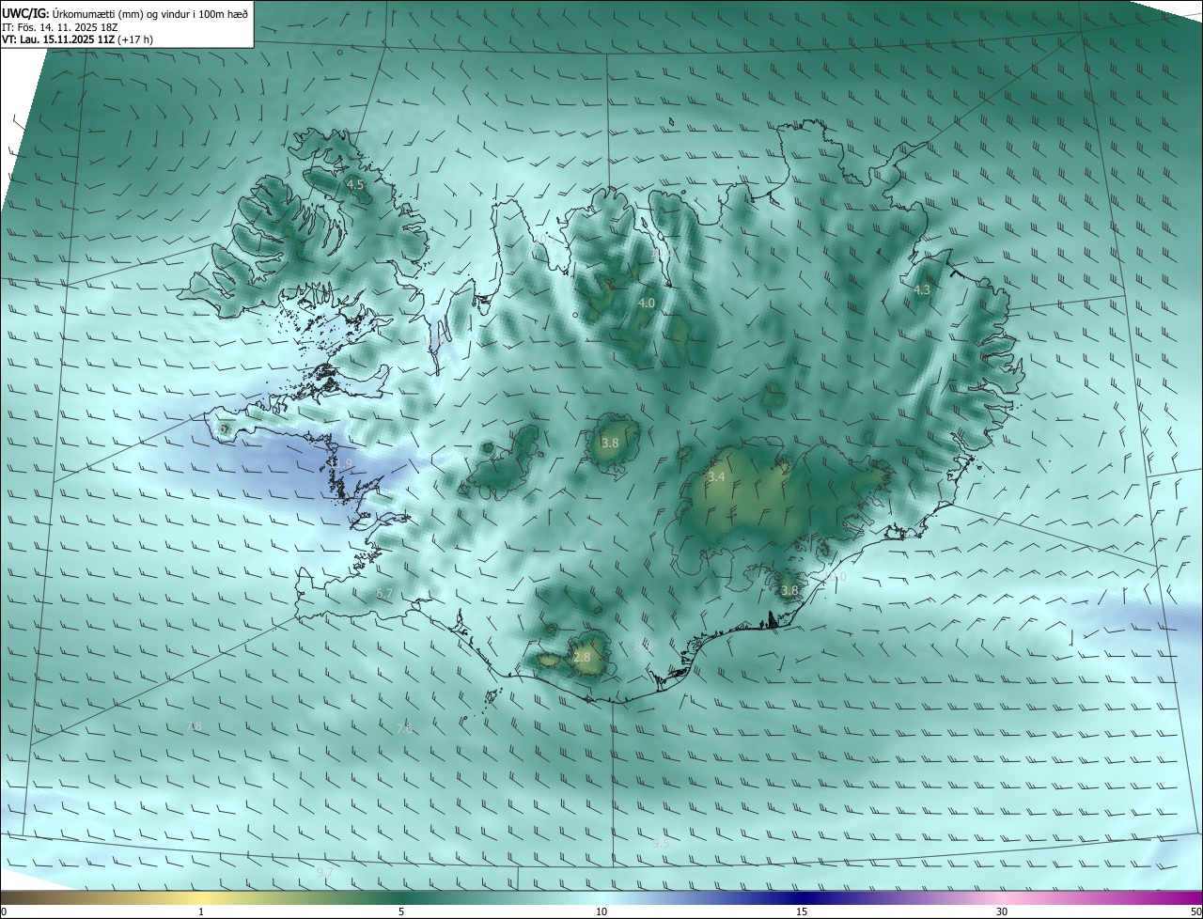
Task: Click the color scale tick label 1
Action: click(201, 911)
